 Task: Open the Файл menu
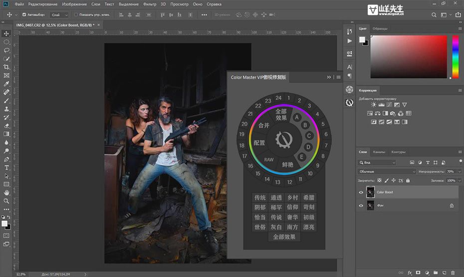tap(19, 4)
